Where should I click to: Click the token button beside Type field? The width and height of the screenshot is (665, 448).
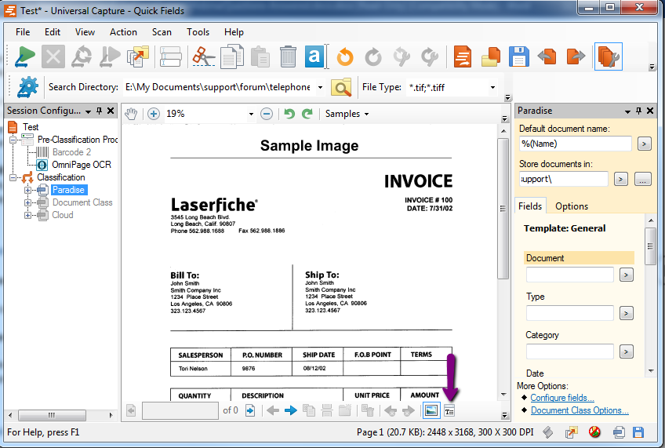(x=626, y=314)
